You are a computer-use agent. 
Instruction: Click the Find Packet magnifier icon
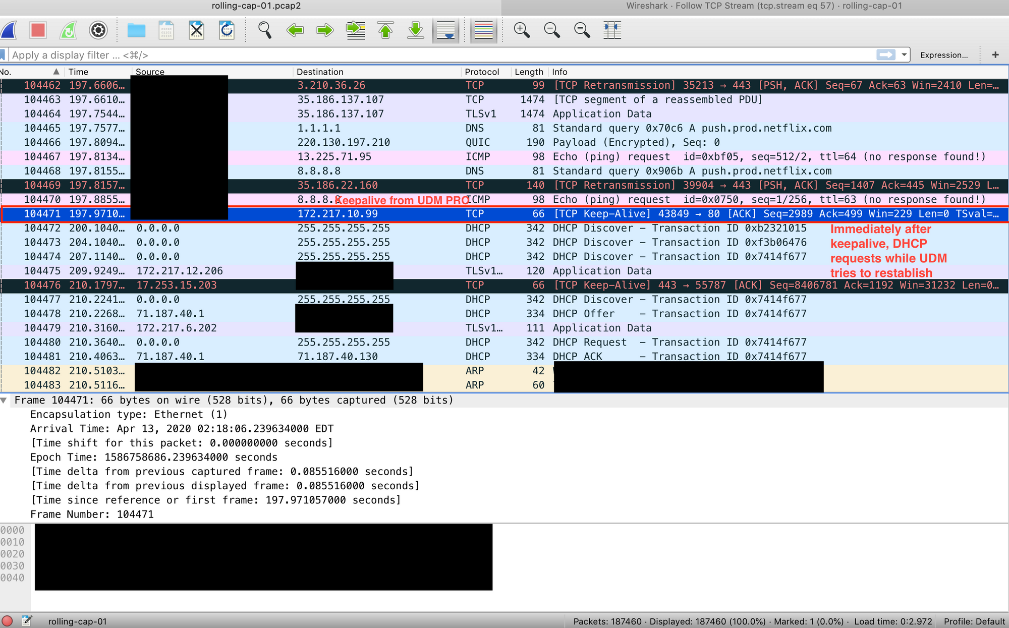coord(265,30)
